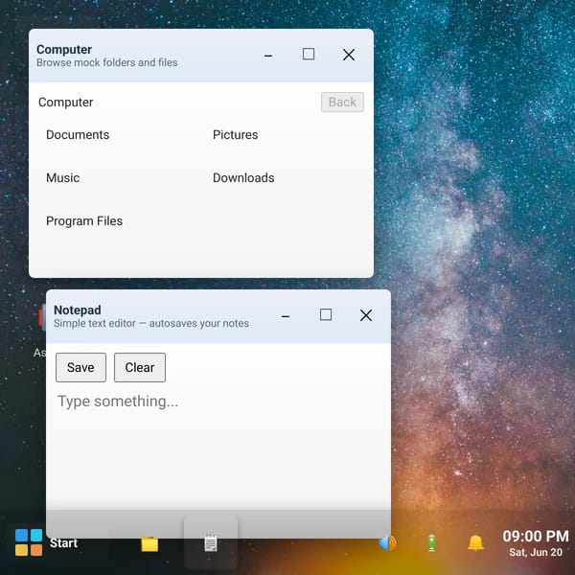
Task: Close the Computer window
Action: [x=349, y=55]
